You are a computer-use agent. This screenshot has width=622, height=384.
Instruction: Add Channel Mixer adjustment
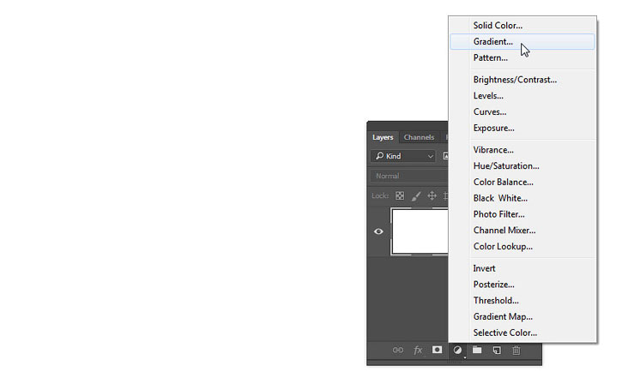click(522, 231)
